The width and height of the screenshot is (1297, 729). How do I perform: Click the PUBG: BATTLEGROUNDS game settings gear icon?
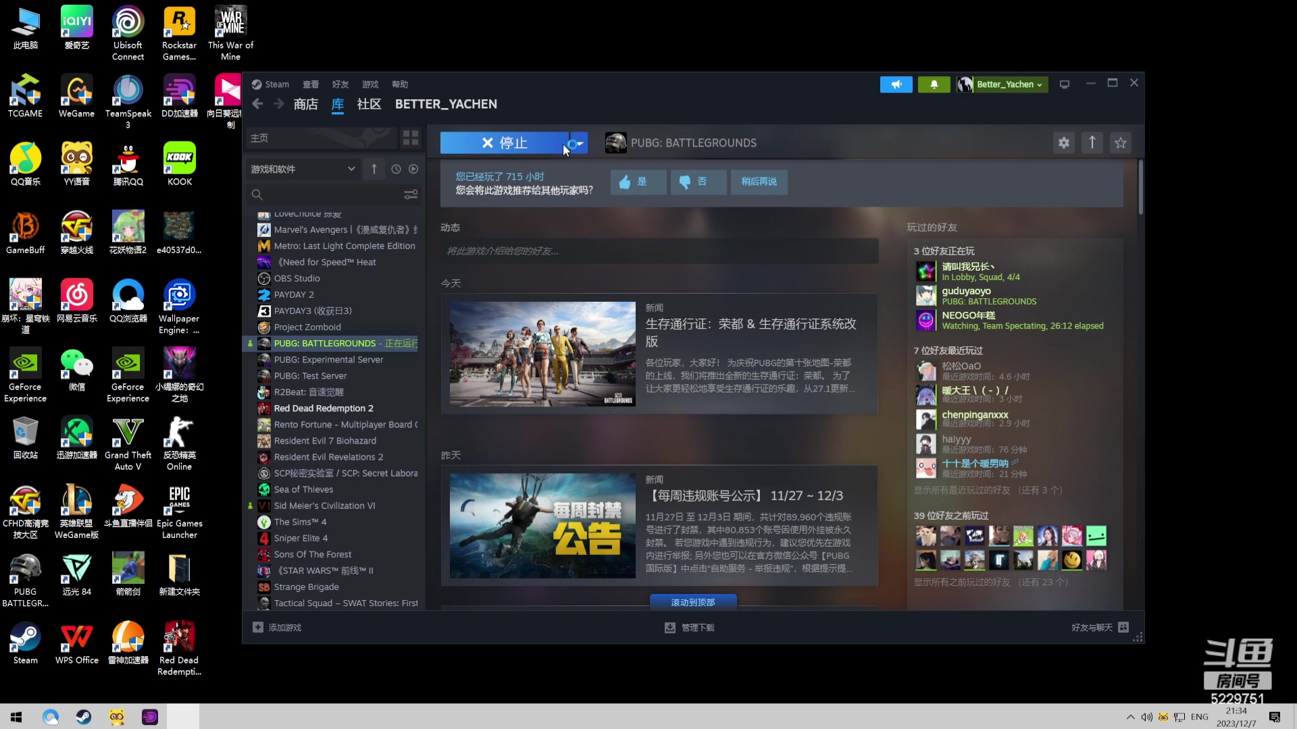[1064, 142]
